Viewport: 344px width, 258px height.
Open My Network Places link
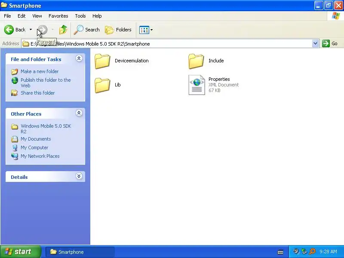click(40, 156)
